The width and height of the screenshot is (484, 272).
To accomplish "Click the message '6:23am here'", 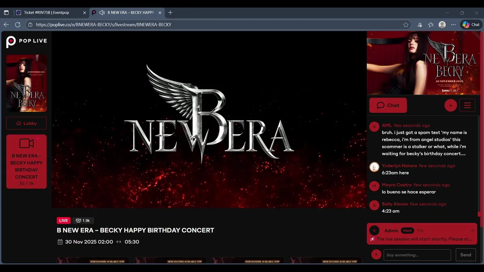I will tap(395, 173).
